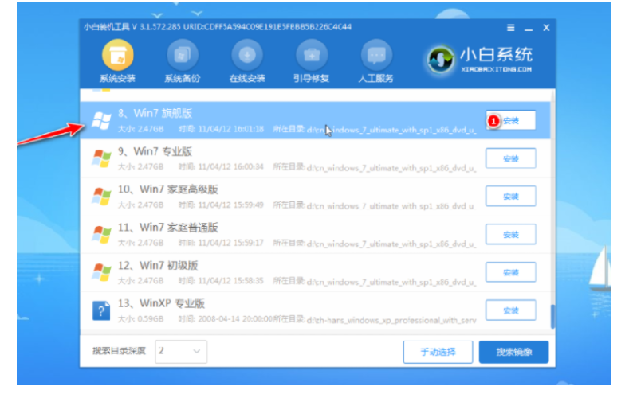
Task: Click the question mark icon beside WinXP 专业版
Action: (101, 310)
